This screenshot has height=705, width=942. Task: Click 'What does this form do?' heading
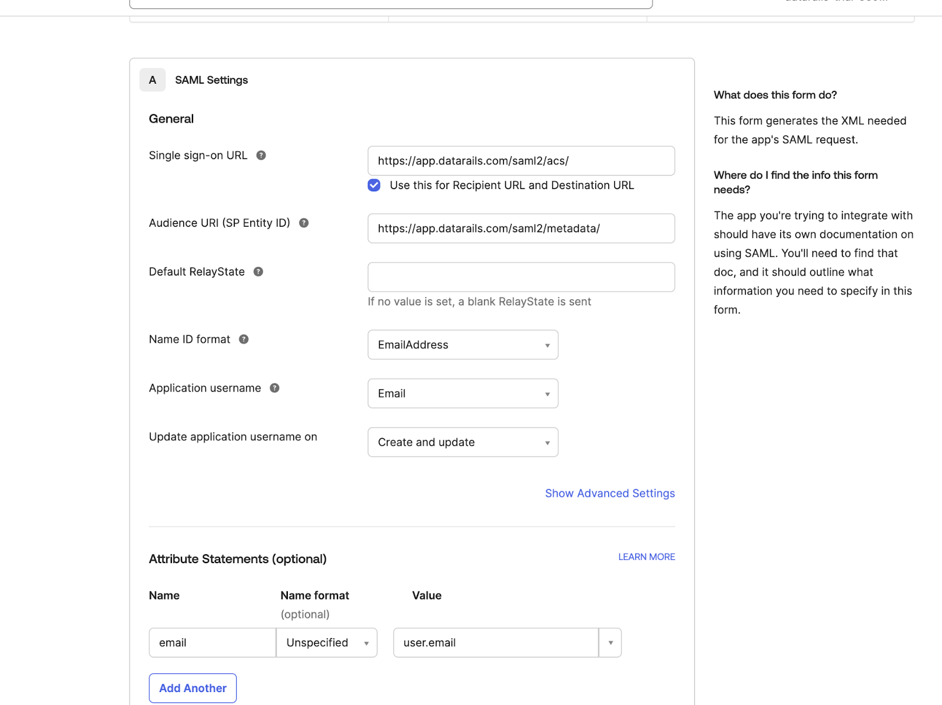pyautogui.click(x=775, y=95)
